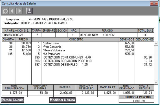
Task: Click Base S.S. value 2.026,88
Action: click(66, 93)
